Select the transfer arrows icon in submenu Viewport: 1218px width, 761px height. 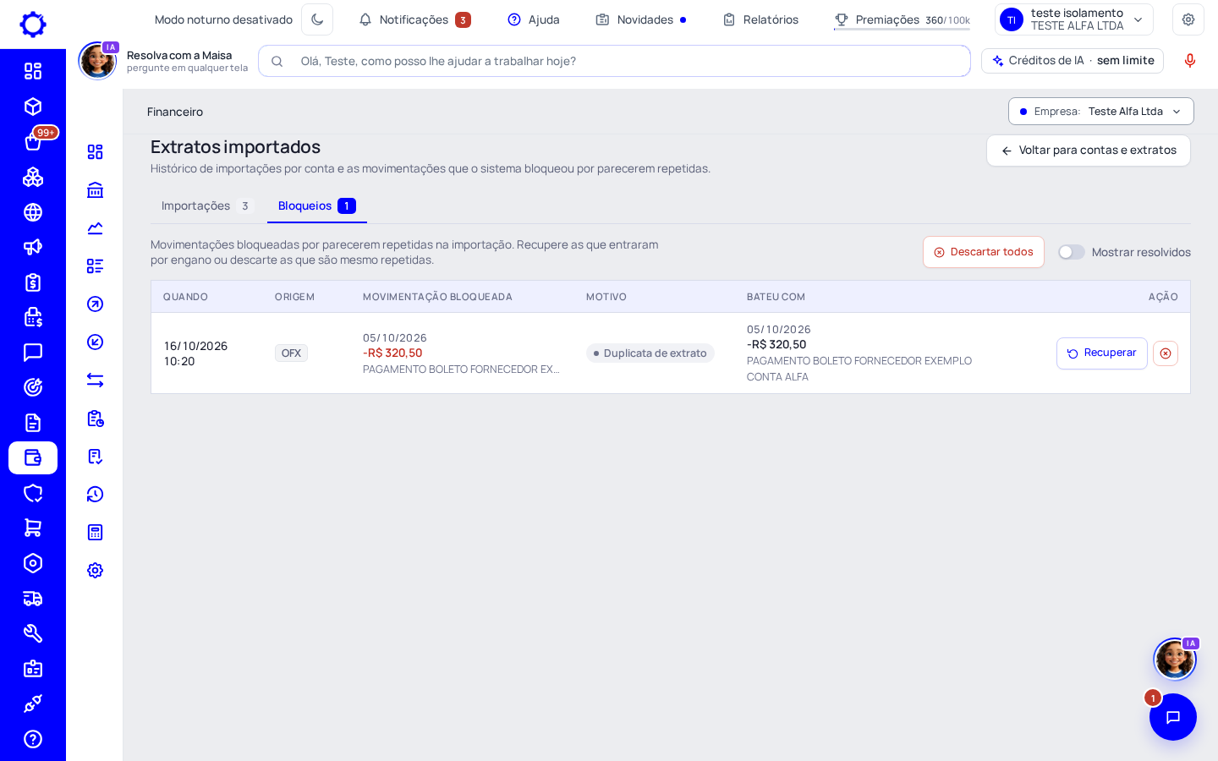click(96, 380)
